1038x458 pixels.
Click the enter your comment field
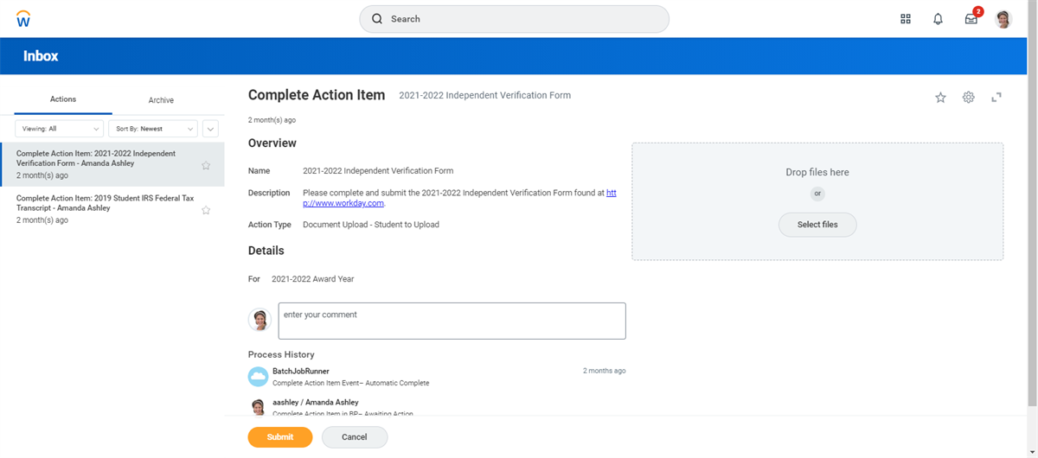[x=452, y=321]
